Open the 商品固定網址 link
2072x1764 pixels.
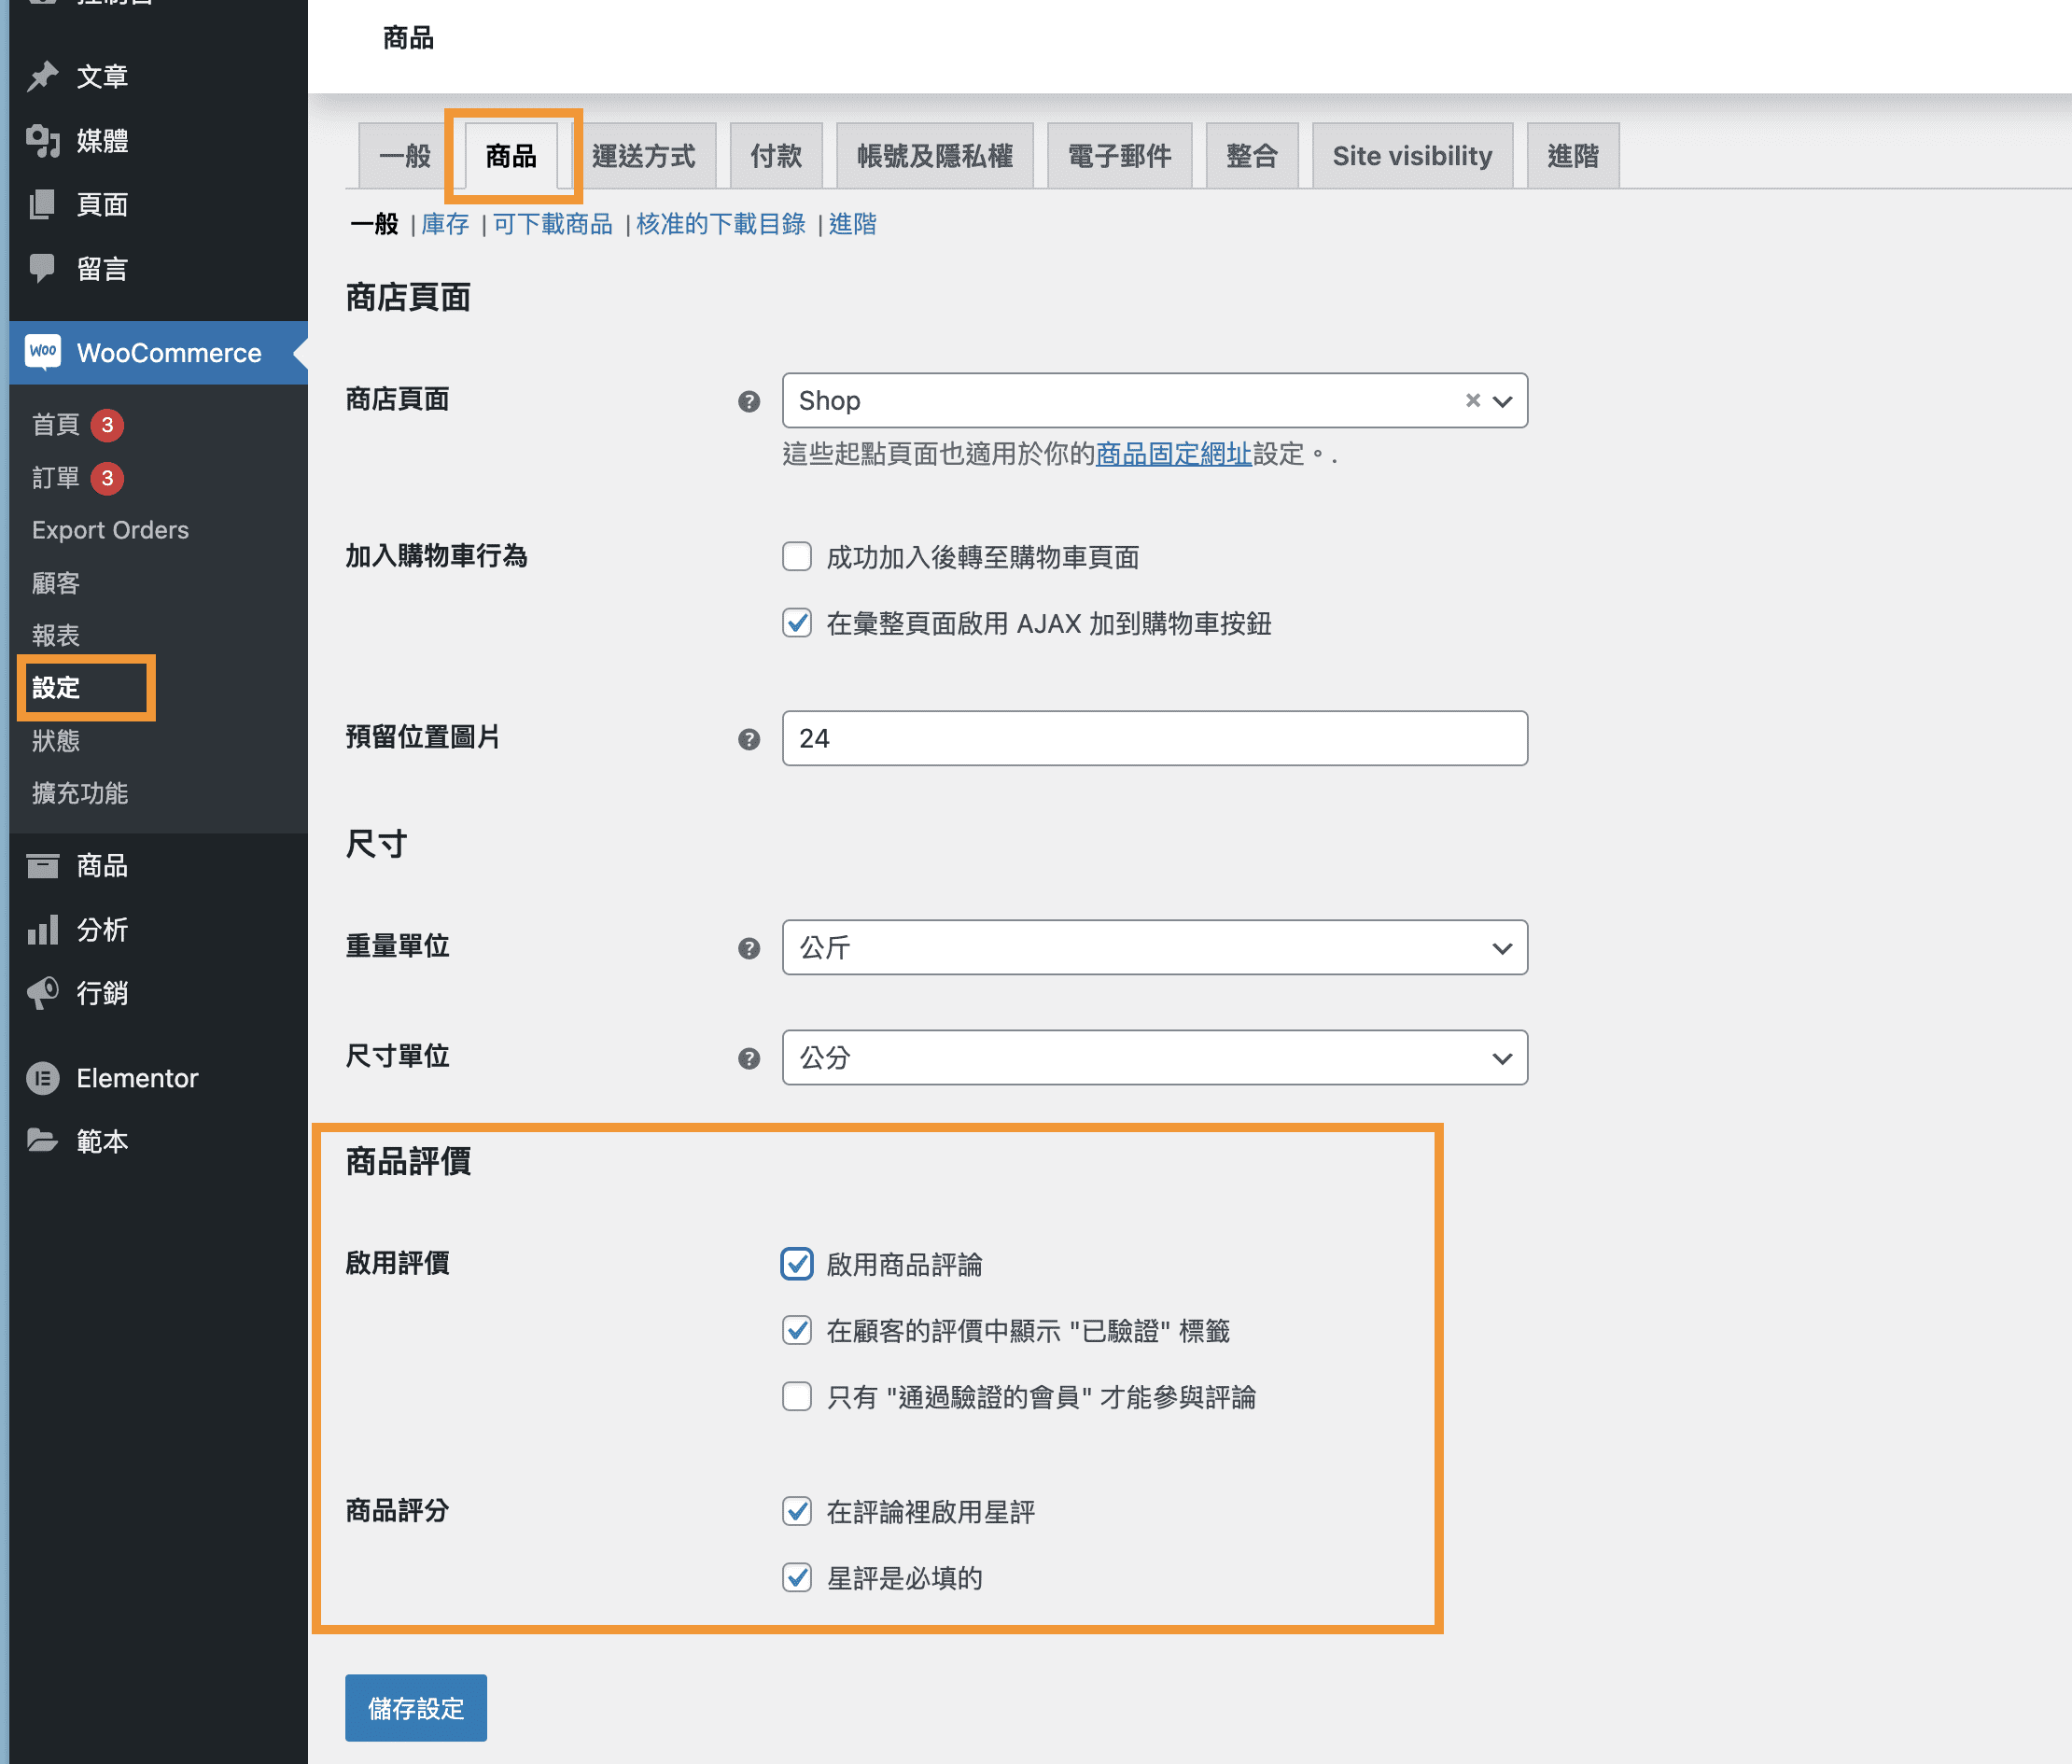(x=1173, y=455)
